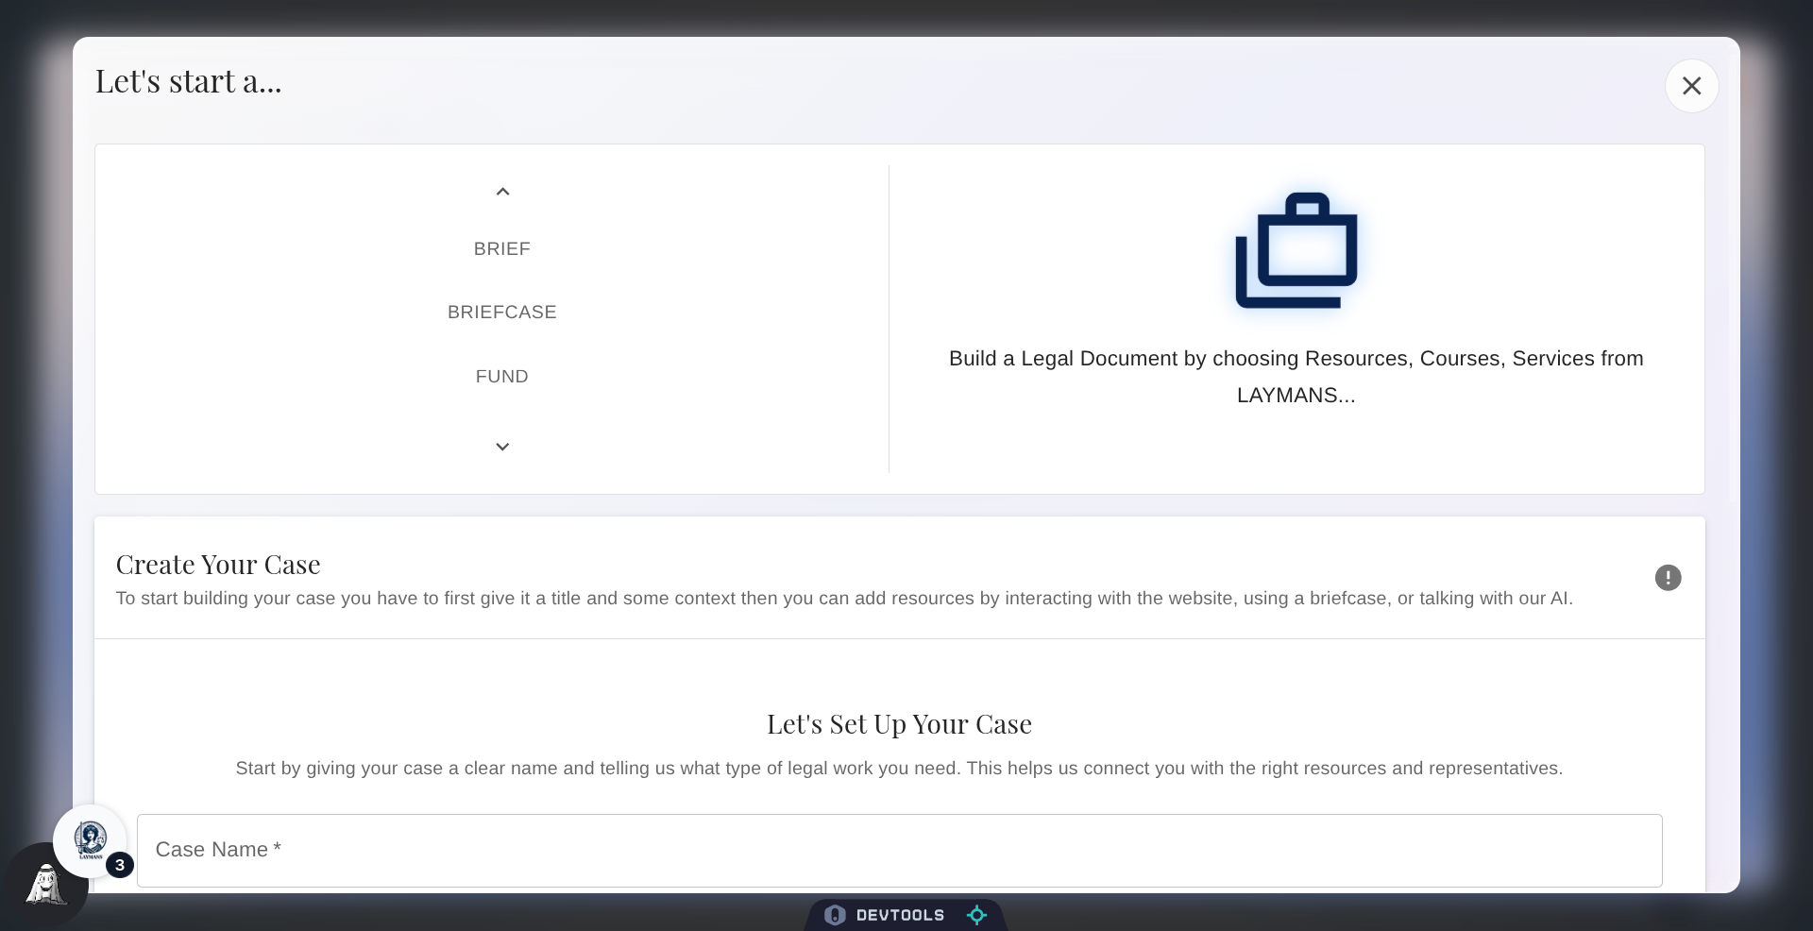The width and height of the screenshot is (1813, 931).
Task: Dismiss the Let's start a... dialog
Action: pos(1692,85)
